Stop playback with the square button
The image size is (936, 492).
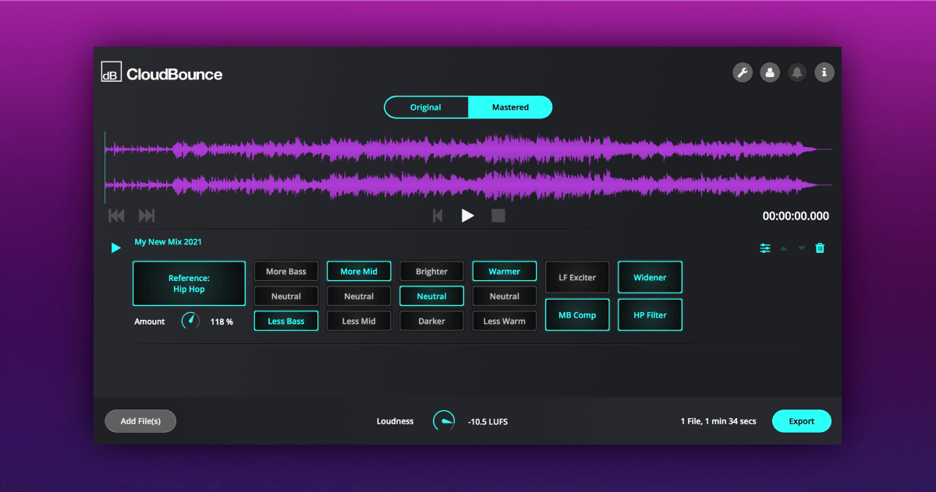click(498, 216)
